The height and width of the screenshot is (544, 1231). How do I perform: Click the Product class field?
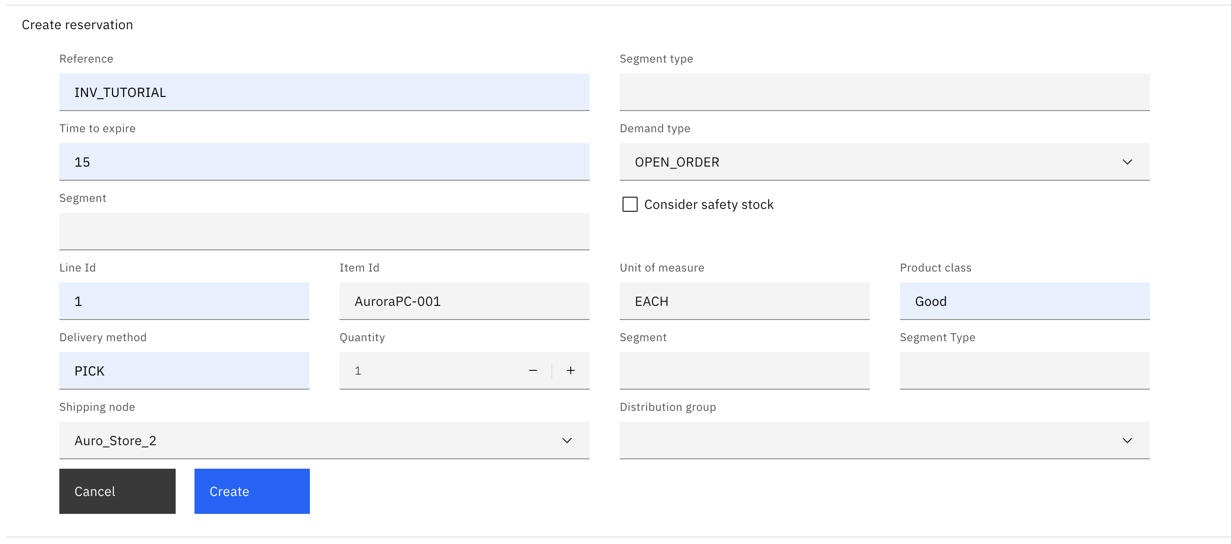pos(1025,301)
